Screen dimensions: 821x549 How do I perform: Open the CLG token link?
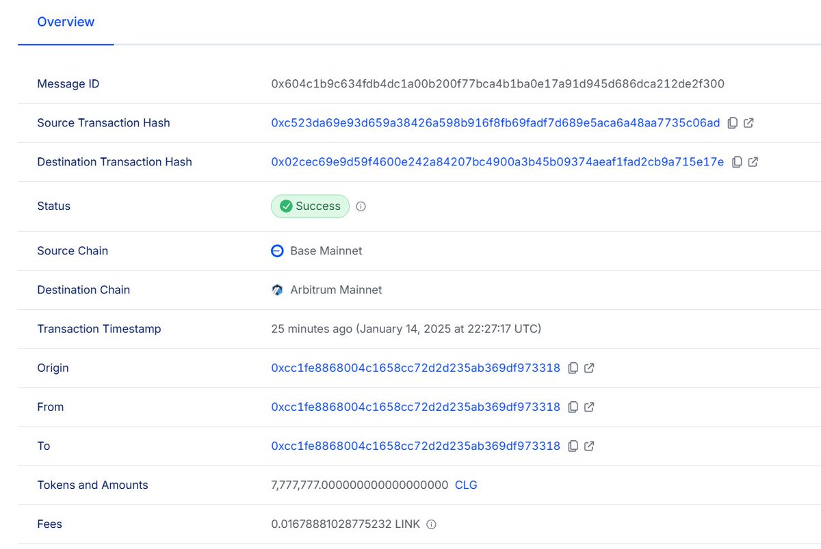point(466,485)
